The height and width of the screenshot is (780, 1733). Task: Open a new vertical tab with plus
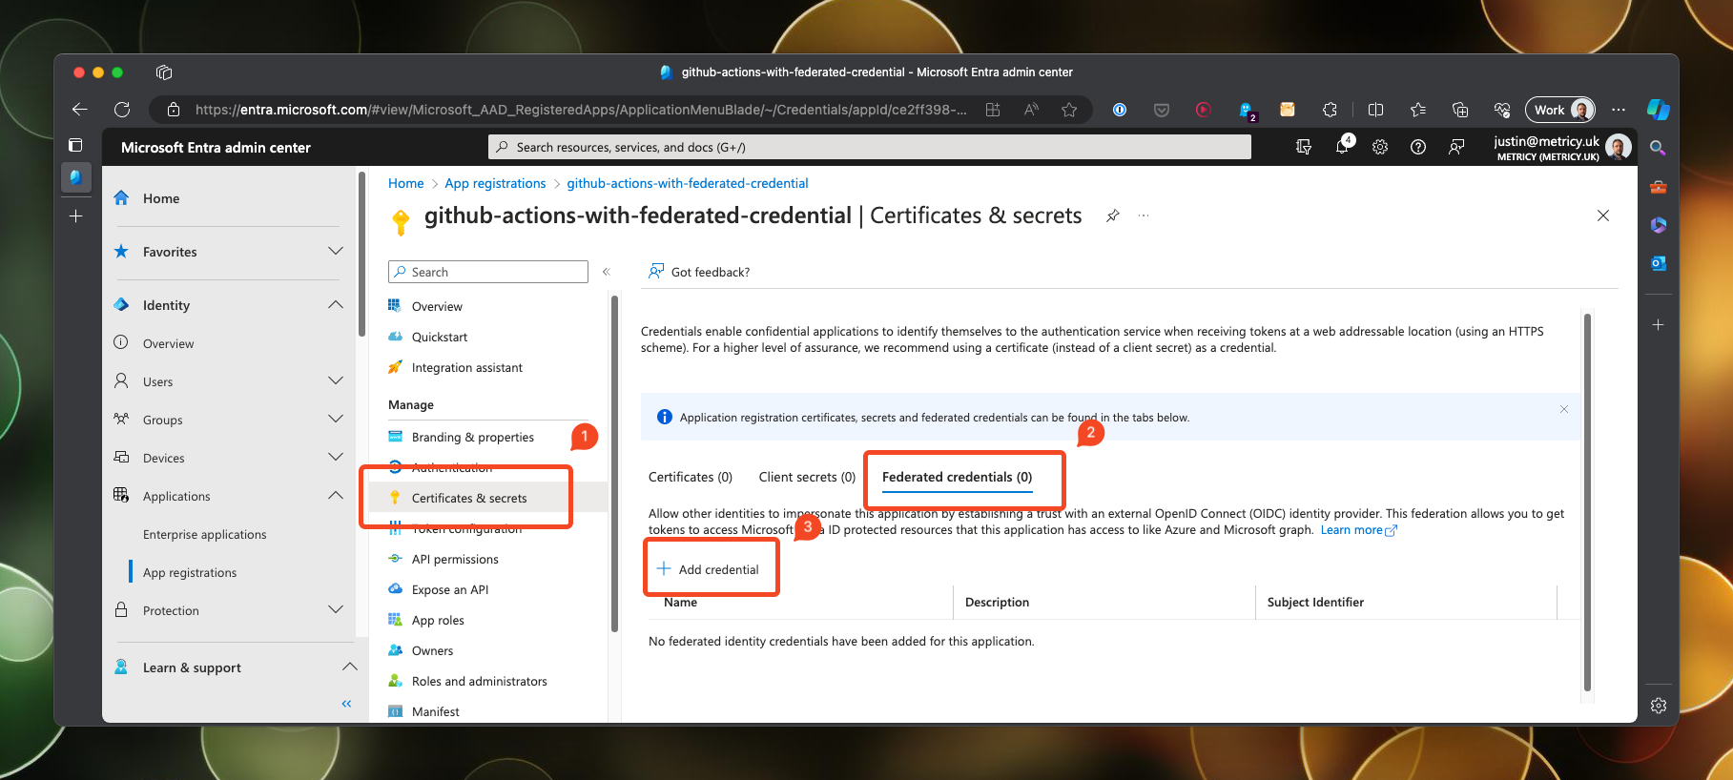[75, 216]
